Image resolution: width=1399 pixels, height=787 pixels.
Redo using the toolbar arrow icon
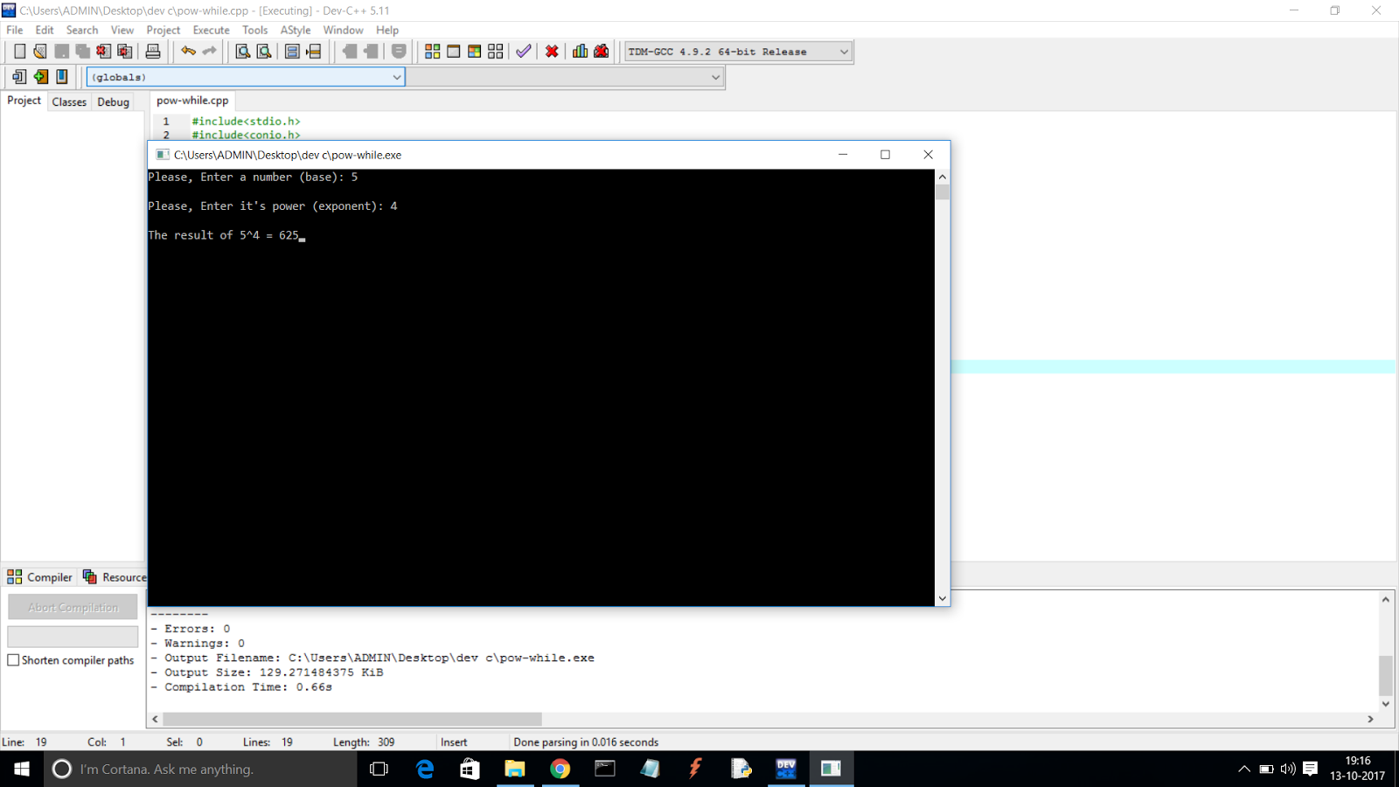[208, 51]
